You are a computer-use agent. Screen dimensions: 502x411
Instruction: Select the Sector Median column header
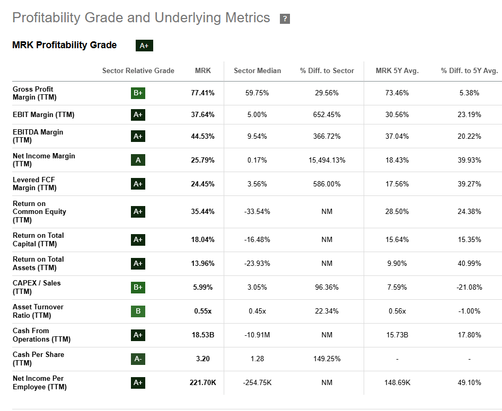(257, 70)
